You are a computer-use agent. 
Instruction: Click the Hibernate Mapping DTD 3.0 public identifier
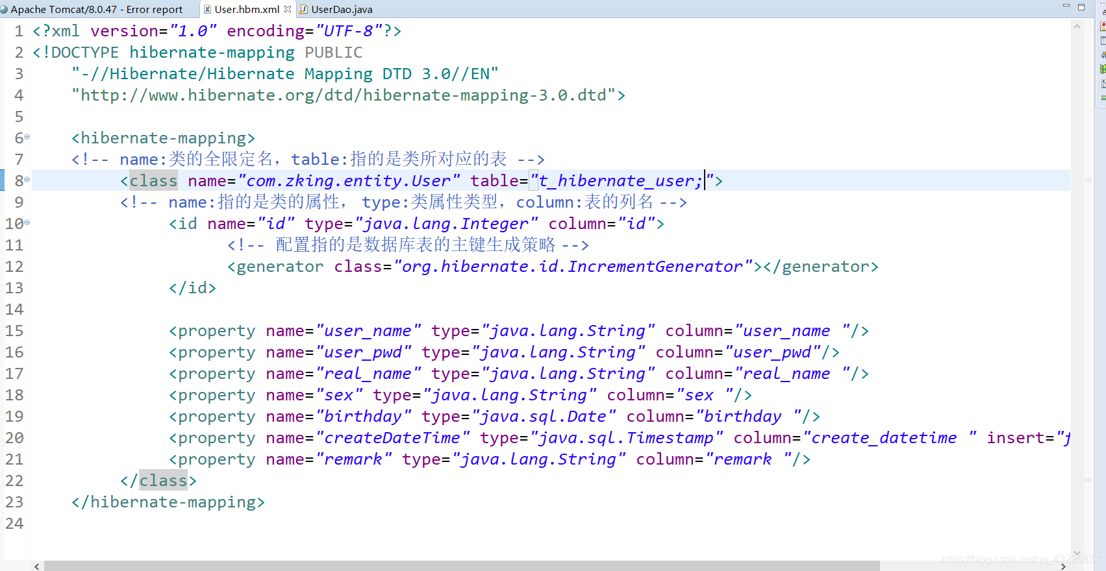point(285,73)
